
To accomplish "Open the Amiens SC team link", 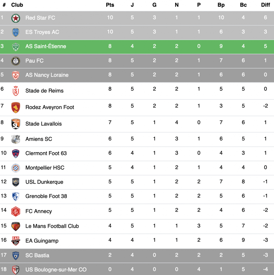I will pos(39,139).
